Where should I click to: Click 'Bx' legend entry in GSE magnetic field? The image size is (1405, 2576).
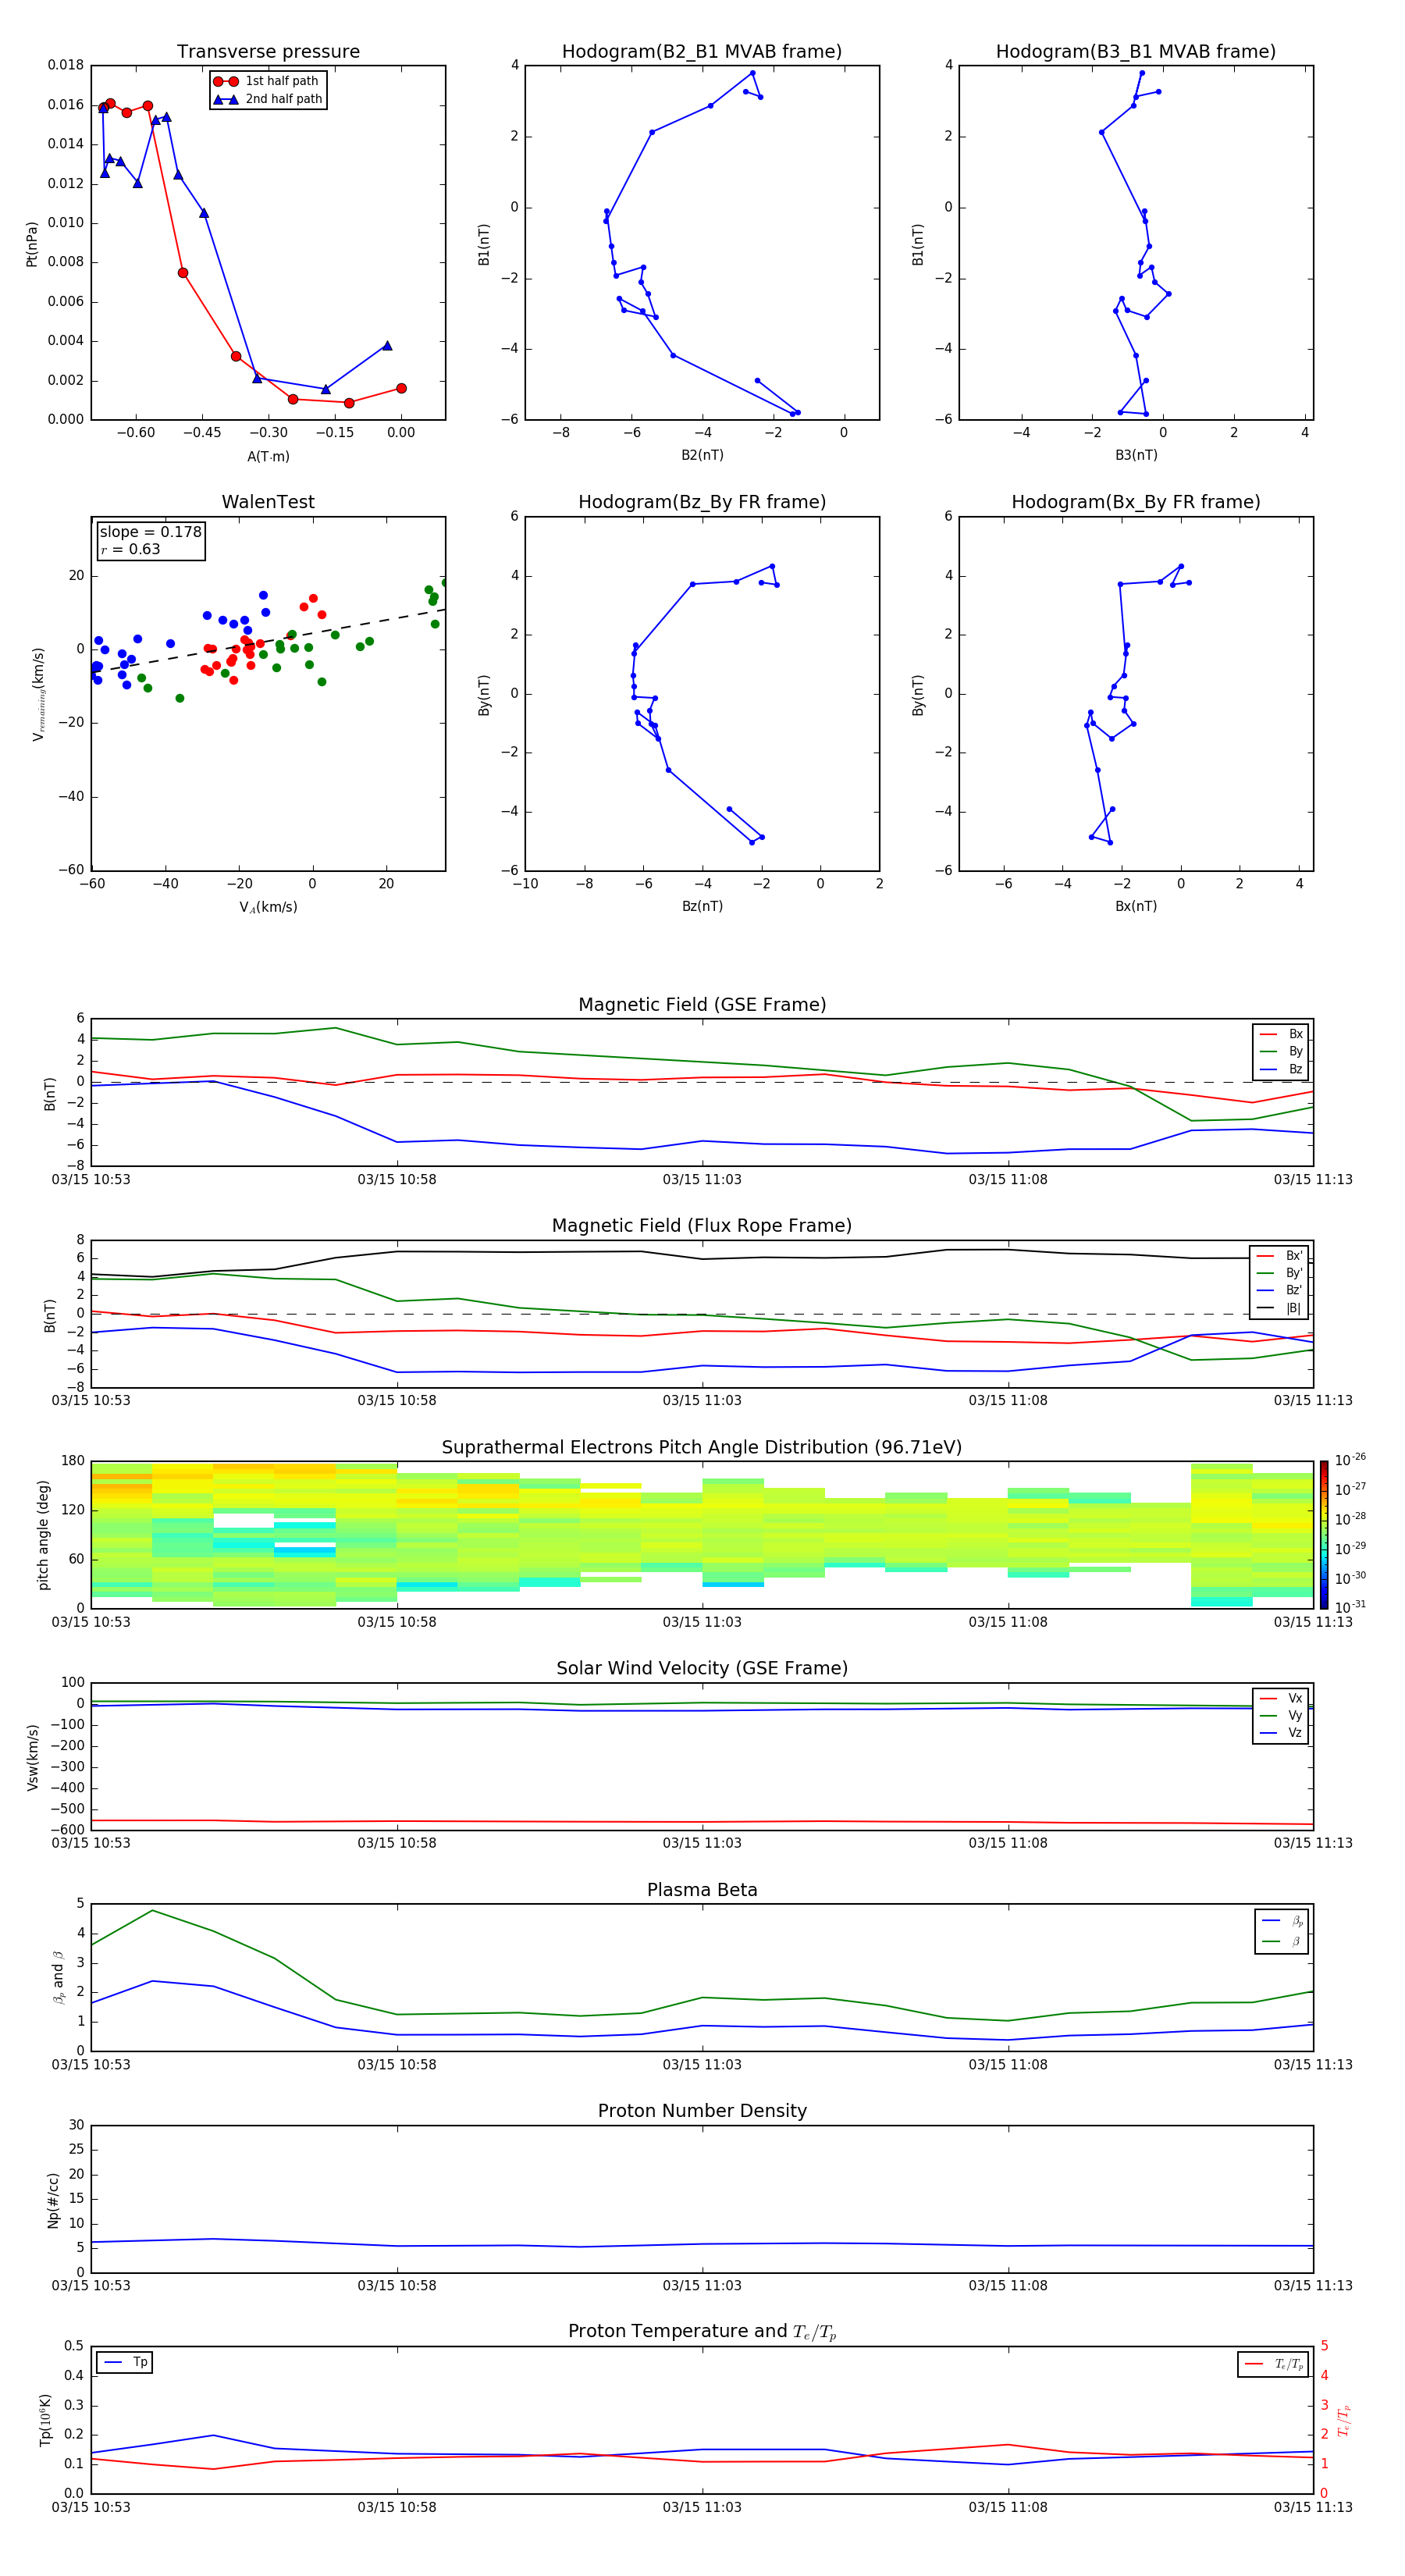pyautogui.click(x=1281, y=1034)
